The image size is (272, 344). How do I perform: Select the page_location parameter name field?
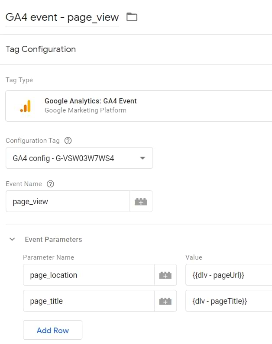pyautogui.click(x=88, y=275)
